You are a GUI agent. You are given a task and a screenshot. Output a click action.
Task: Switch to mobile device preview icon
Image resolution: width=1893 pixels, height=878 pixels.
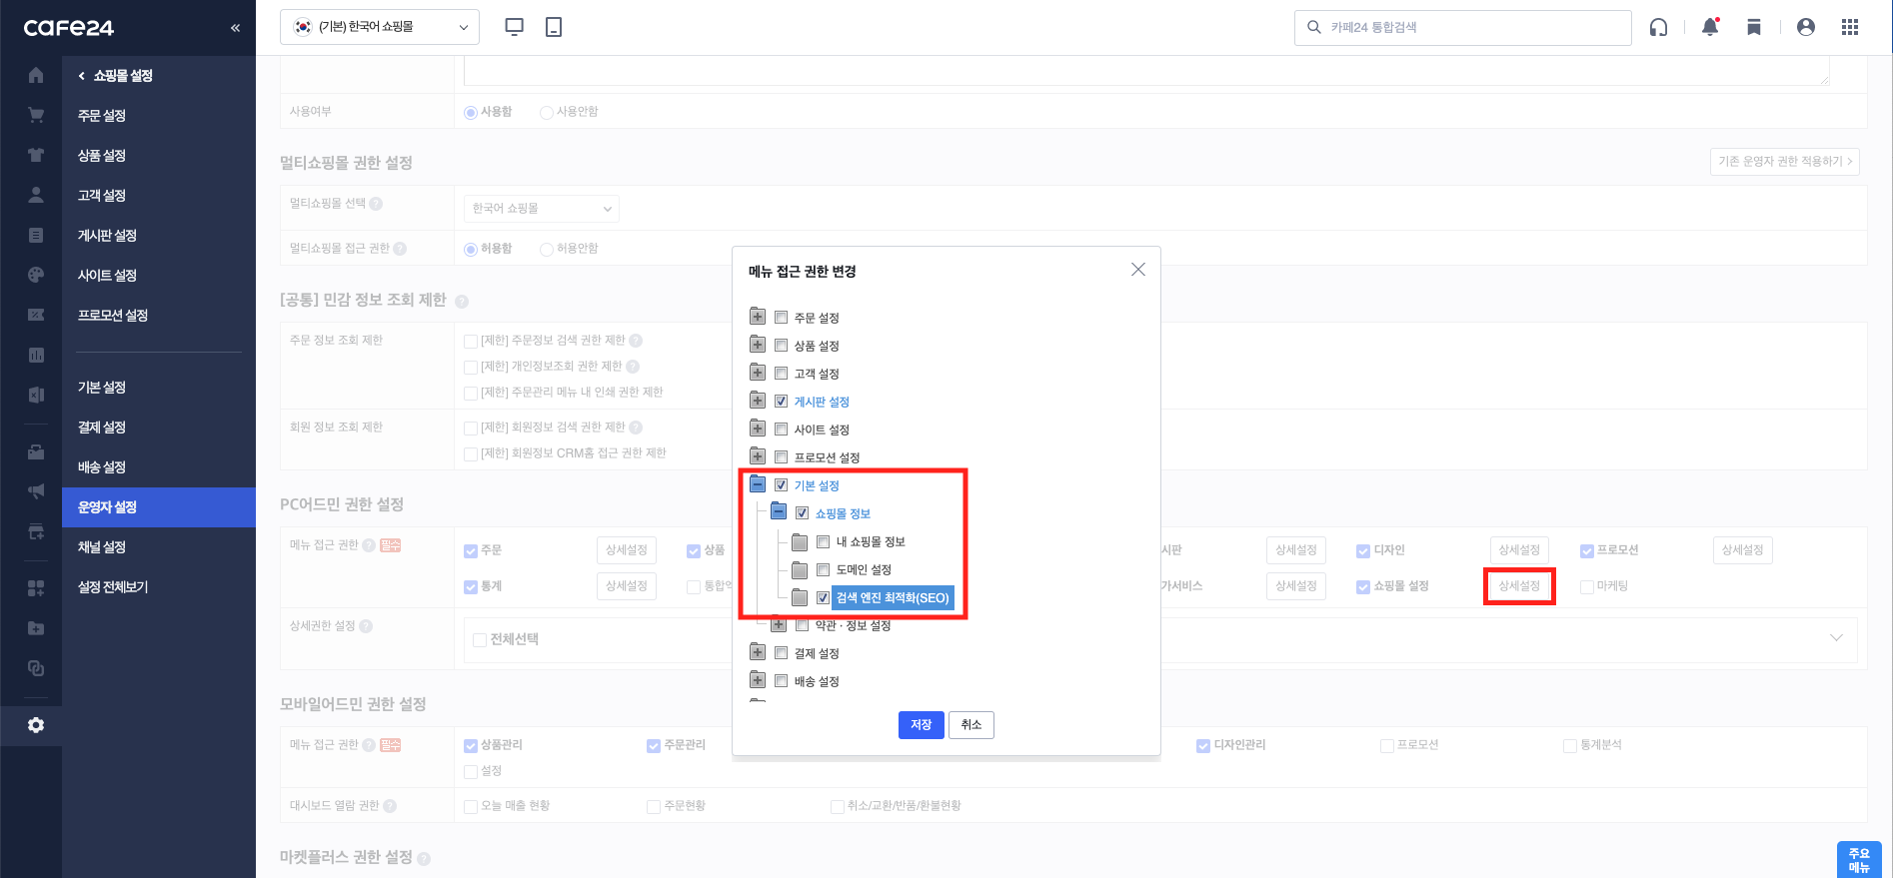click(554, 27)
